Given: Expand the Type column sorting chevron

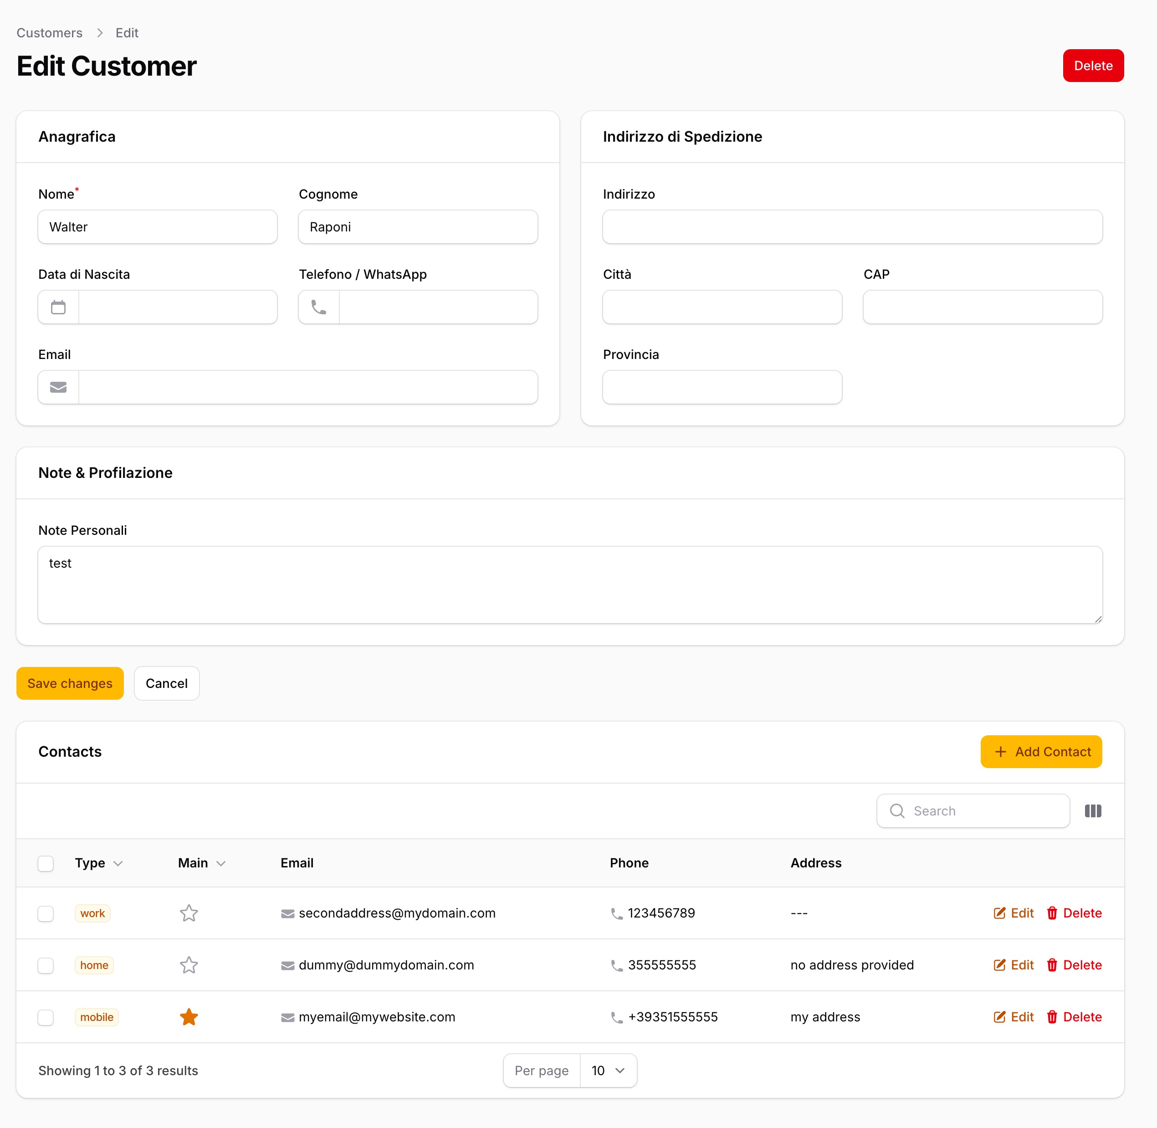Looking at the screenshot, I should pos(118,863).
